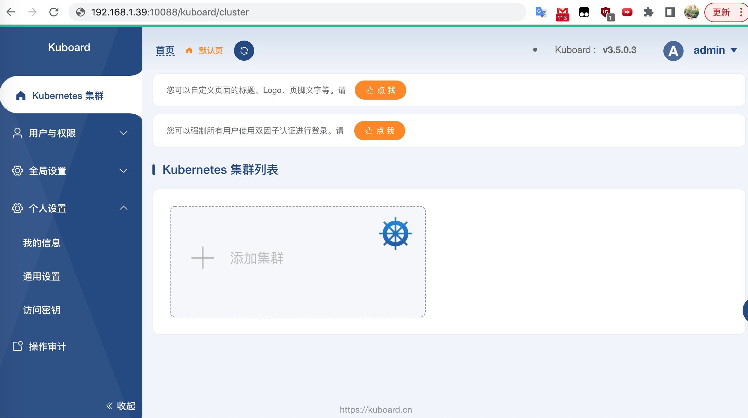Collapse sidebar using 收起 link
Viewport: 748px width, 418px height.
click(x=121, y=406)
